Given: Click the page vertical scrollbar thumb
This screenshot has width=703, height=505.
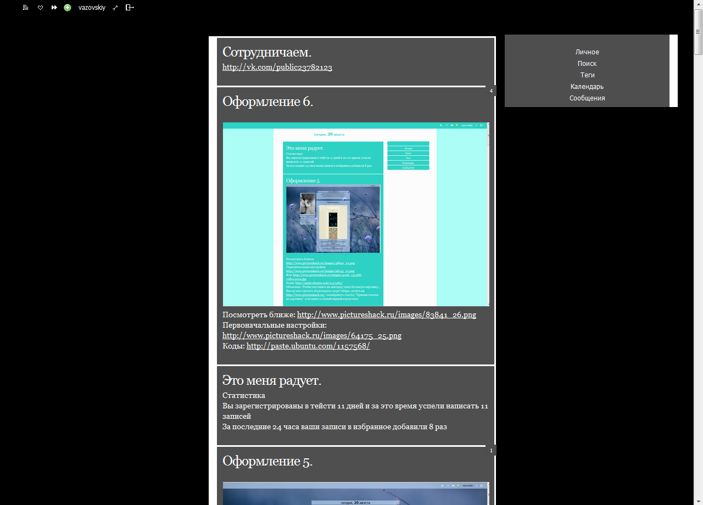Looking at the screenshot, I should click(699, 32).
